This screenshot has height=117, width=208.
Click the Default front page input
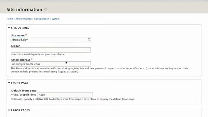tap(65, 95)
